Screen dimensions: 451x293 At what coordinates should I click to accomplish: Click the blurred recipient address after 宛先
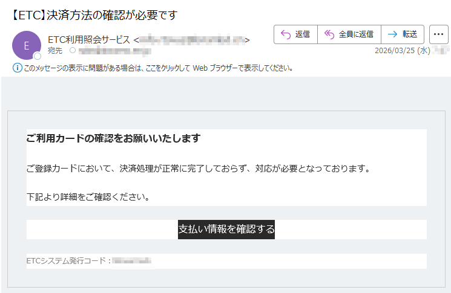pyautogui.click(x=110, y=51)
